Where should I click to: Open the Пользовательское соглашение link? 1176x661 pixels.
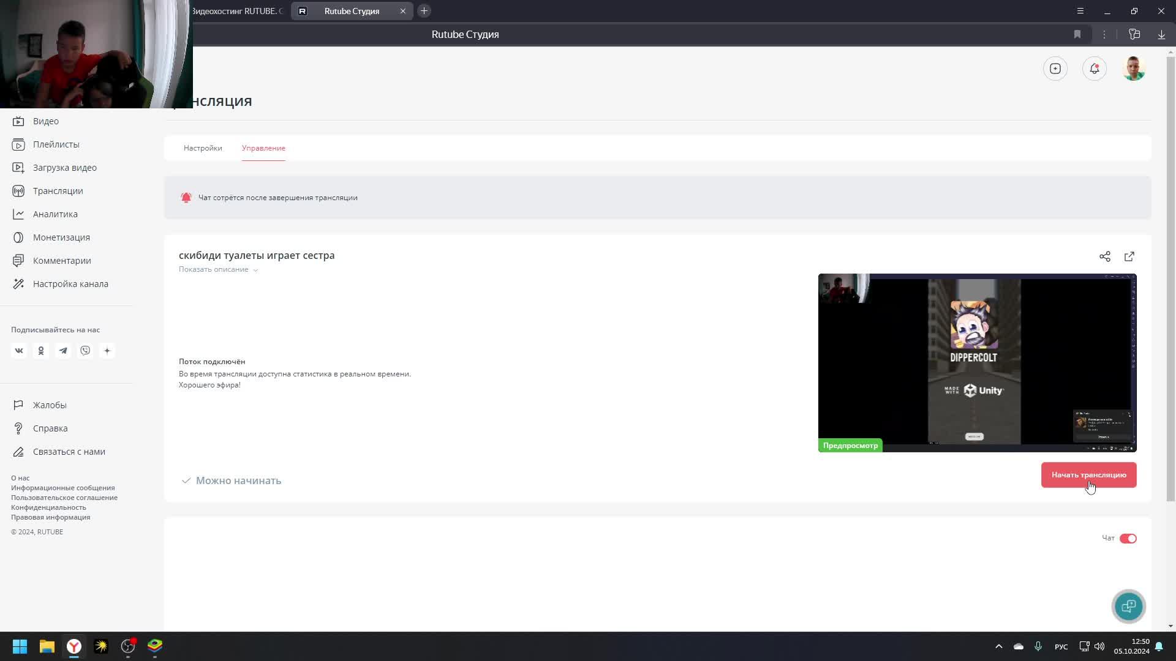(x=64, y=498)
